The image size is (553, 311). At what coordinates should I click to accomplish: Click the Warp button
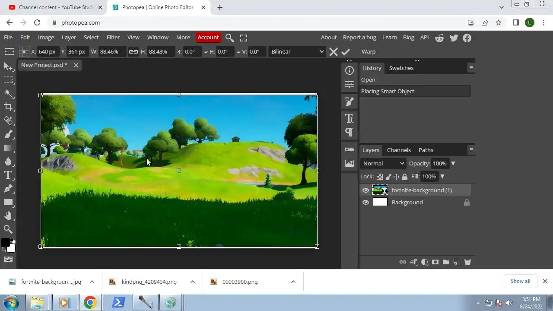tap(369, 52)
